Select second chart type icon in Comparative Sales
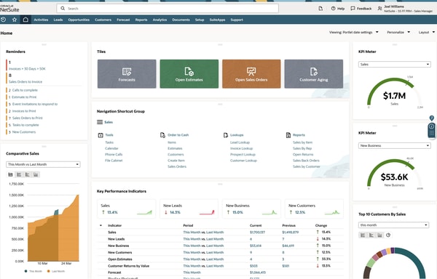 (19, 174)
